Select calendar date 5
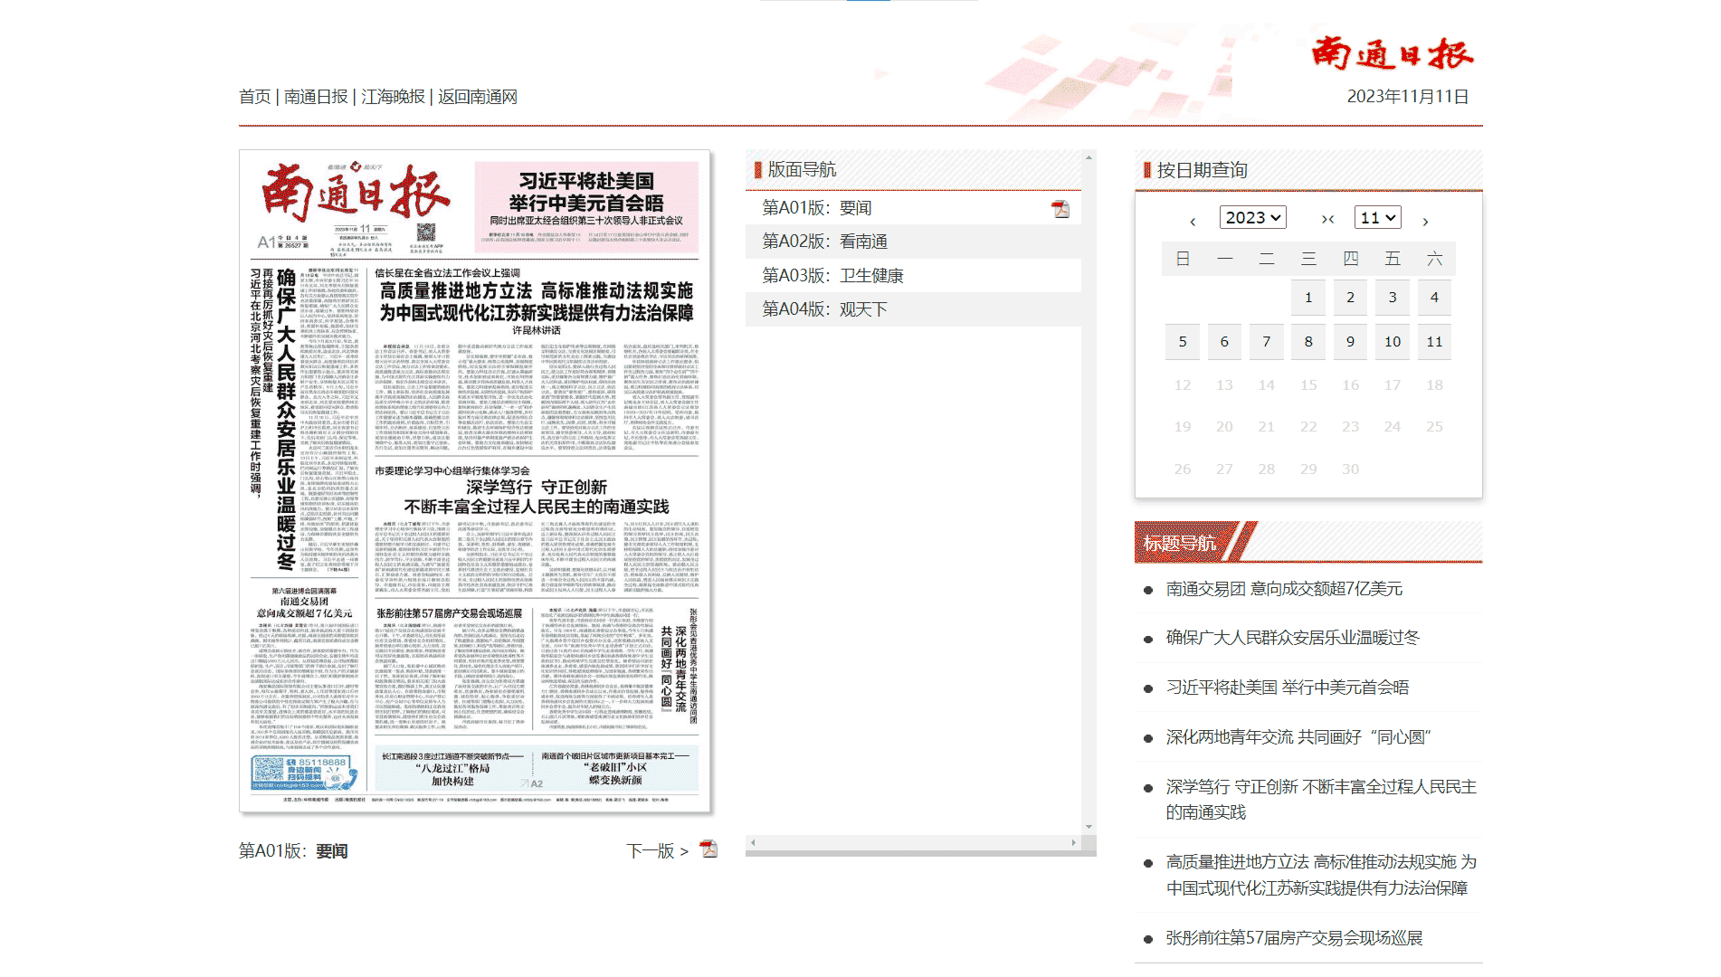The image size is (1721, 977). [x=1183, y=342]
